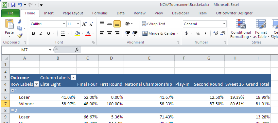Select Middle Align icon

(x=110, y=24)
